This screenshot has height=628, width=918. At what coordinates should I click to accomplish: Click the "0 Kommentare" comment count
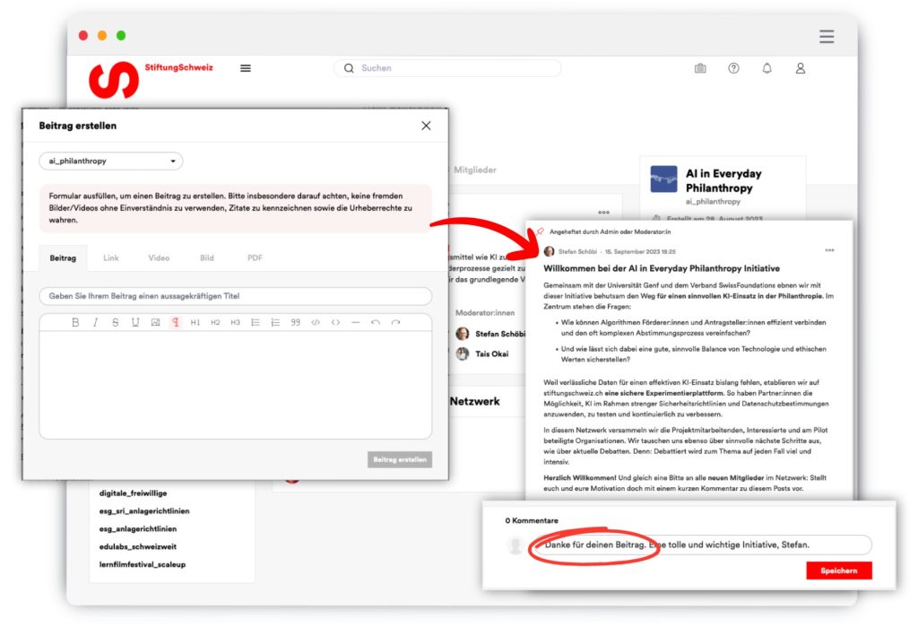click(532, 520)
